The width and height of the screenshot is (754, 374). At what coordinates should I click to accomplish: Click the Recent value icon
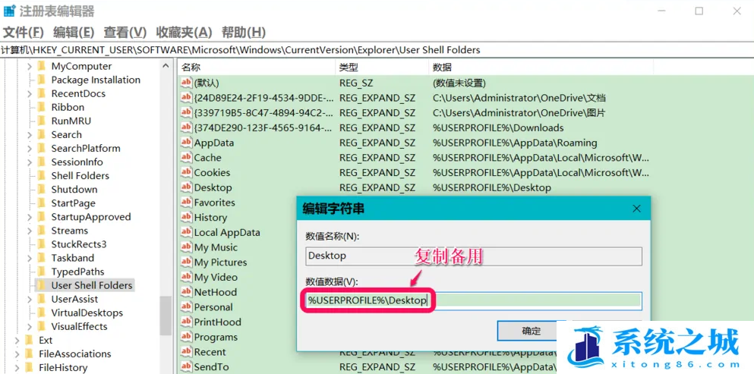pos(186,352)
